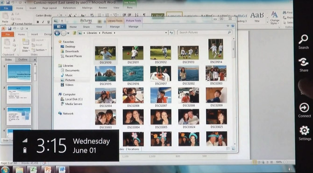Screen dimensions: 313x173
Task: Click Paste in PowerPoint ribbon
Action: pos(7,44)
